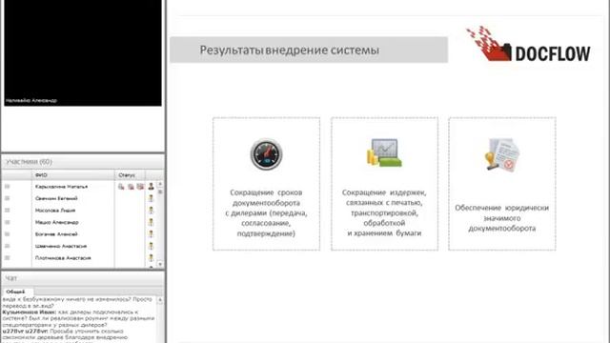Click second status icon in Наталья row

click(x=132, y=187)
